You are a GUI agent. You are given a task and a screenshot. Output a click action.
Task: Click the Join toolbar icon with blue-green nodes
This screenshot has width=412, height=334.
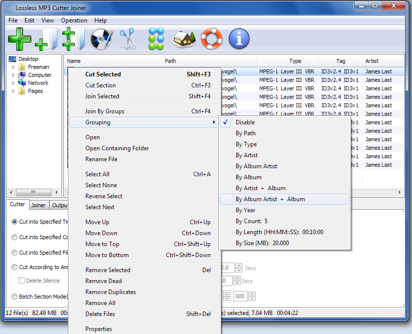pos(156,39)
